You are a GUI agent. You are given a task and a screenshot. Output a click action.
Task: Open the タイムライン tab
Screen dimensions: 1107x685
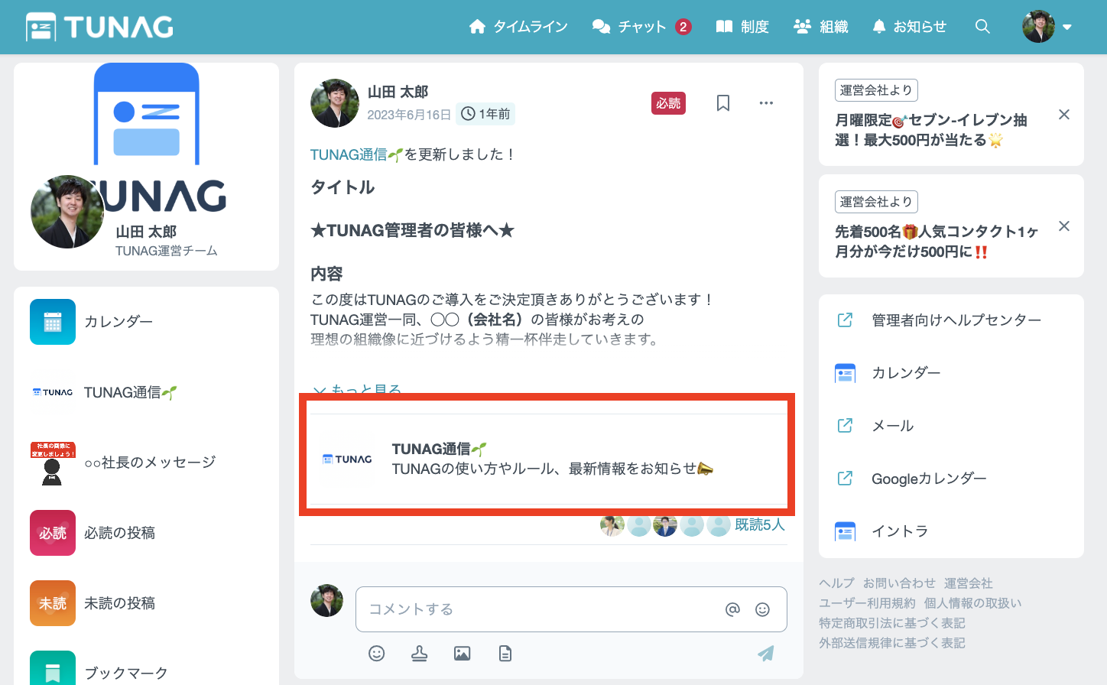pos(518,27)
